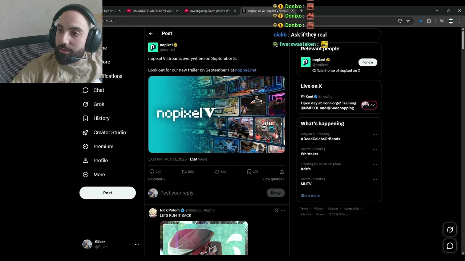Screen dimensions: 465x261
Task: Switch to ORLANDO FLORIDA NON VACA browser tab
Action: point(152,11)
